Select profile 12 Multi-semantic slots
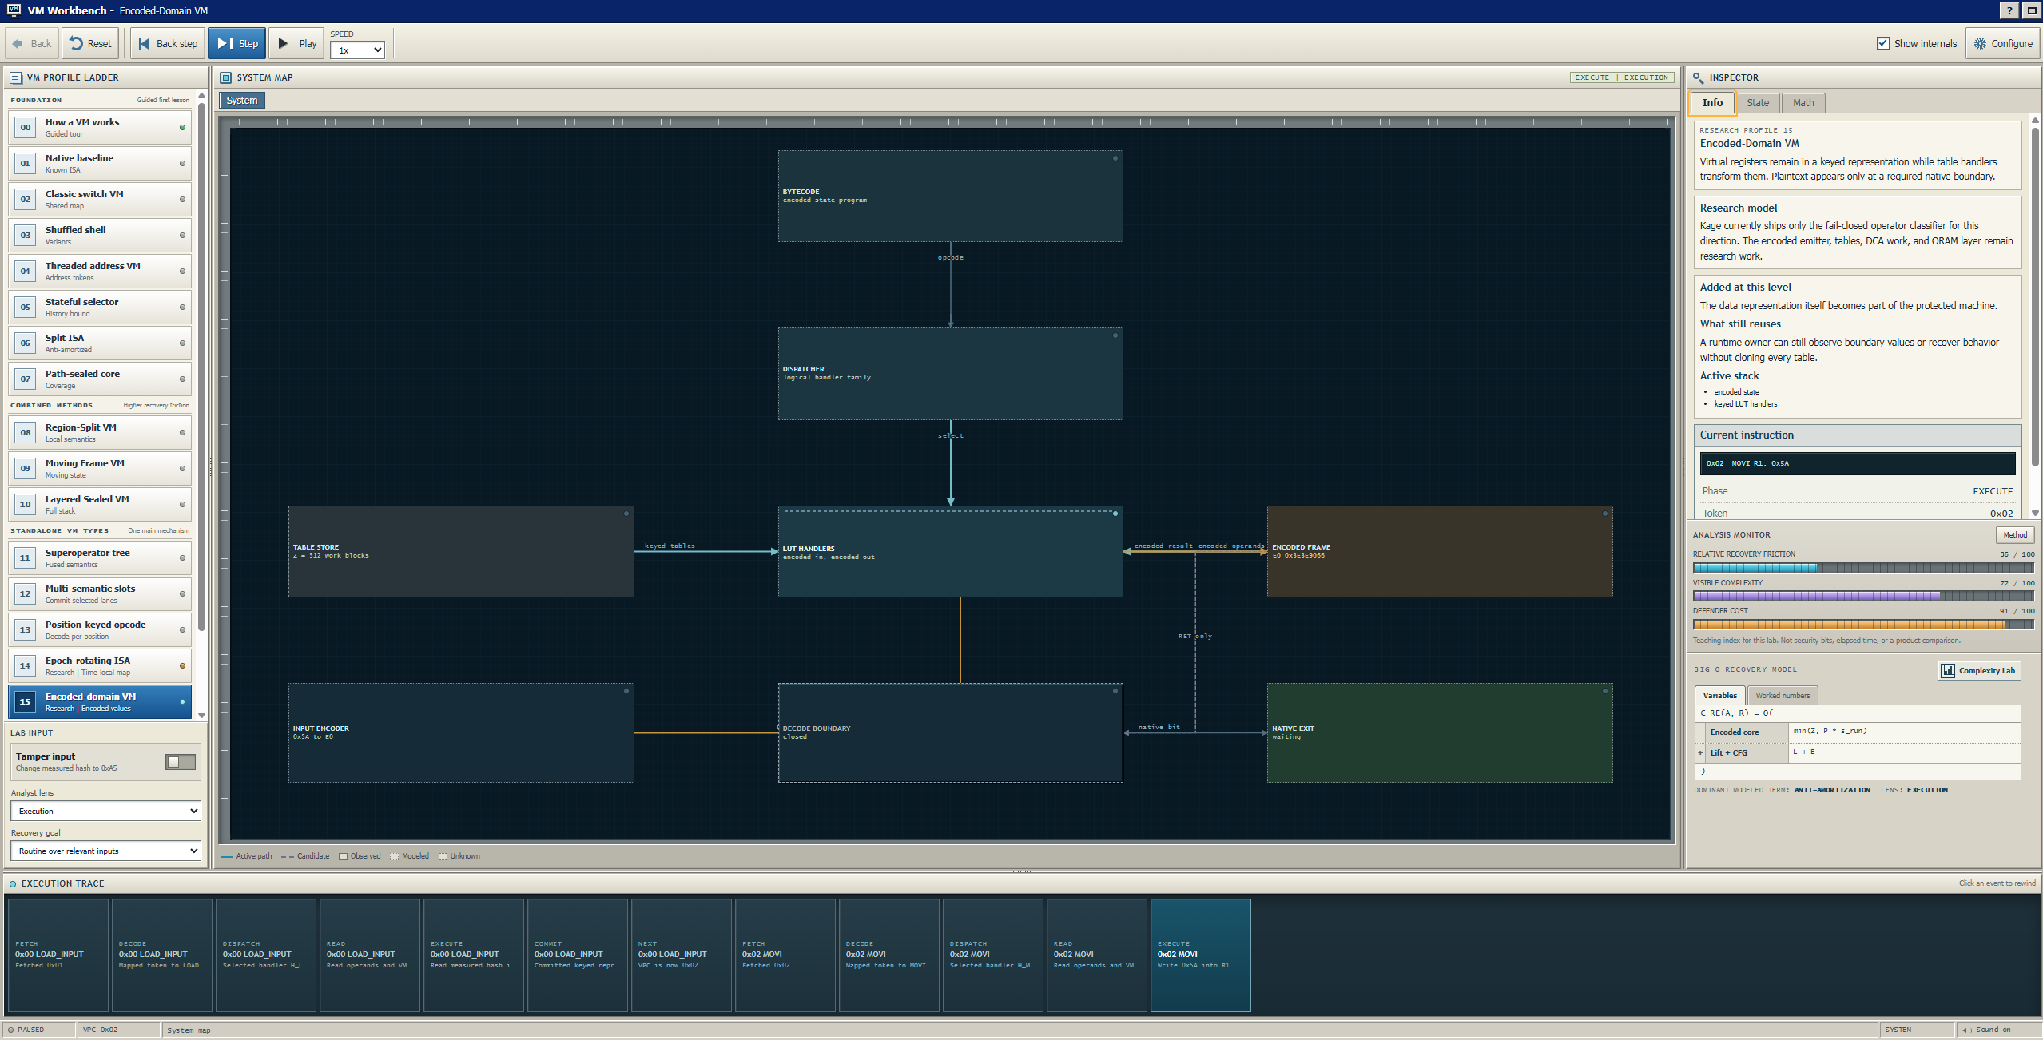The width and height of the screenshot is (2043, 1040). [x=100, y=593]
